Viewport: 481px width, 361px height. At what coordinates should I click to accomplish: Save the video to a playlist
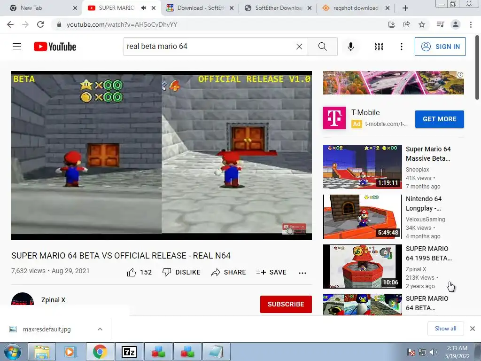pos(271,272)
